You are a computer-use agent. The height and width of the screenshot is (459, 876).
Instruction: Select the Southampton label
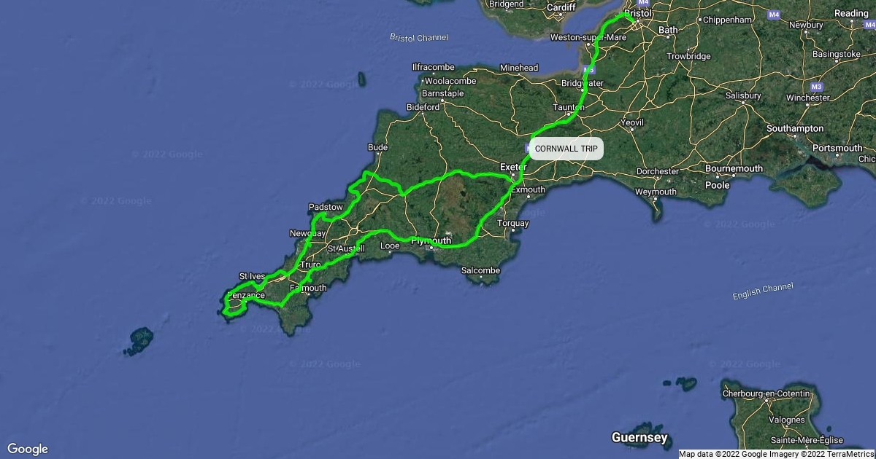click(795, 128)
